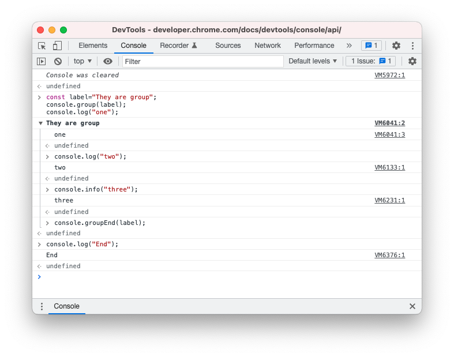Click the red close window button

click(40, 30)
